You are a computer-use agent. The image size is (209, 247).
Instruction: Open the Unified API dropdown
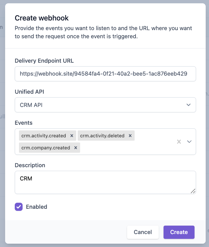tap(105, 105)
